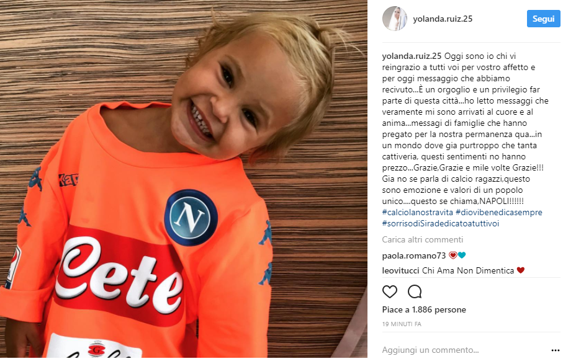This screenshot has height=364, width=563.
Task: Click the red heart emoji in leovitucci comment
Action: (x=521, y=270)
